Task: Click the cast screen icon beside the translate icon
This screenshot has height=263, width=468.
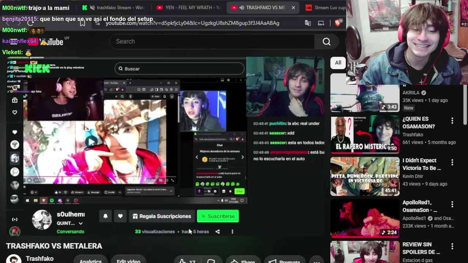Action: point(321,23)
